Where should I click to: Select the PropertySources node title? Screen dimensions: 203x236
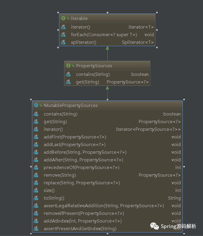pyautogui.click(x=94, y=66)
